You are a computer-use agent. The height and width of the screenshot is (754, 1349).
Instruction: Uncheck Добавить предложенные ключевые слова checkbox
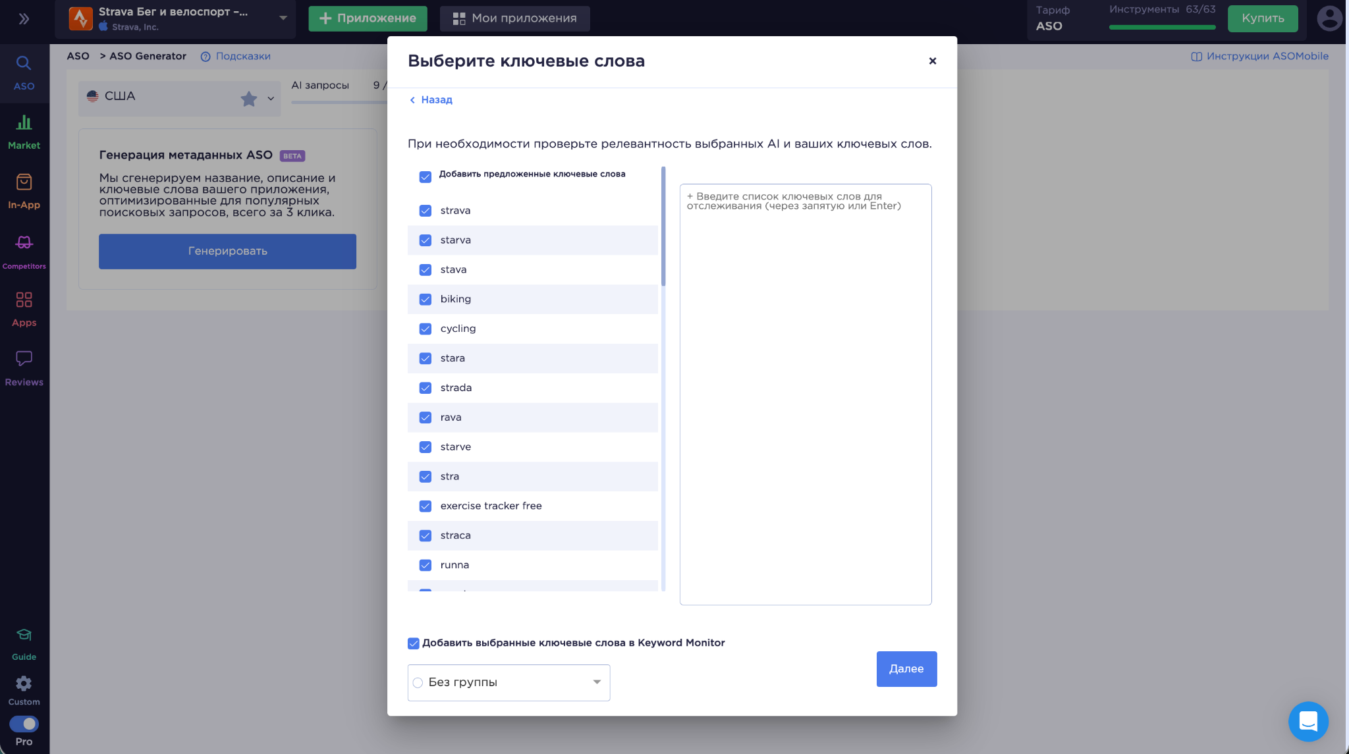[x=426, y=176]
